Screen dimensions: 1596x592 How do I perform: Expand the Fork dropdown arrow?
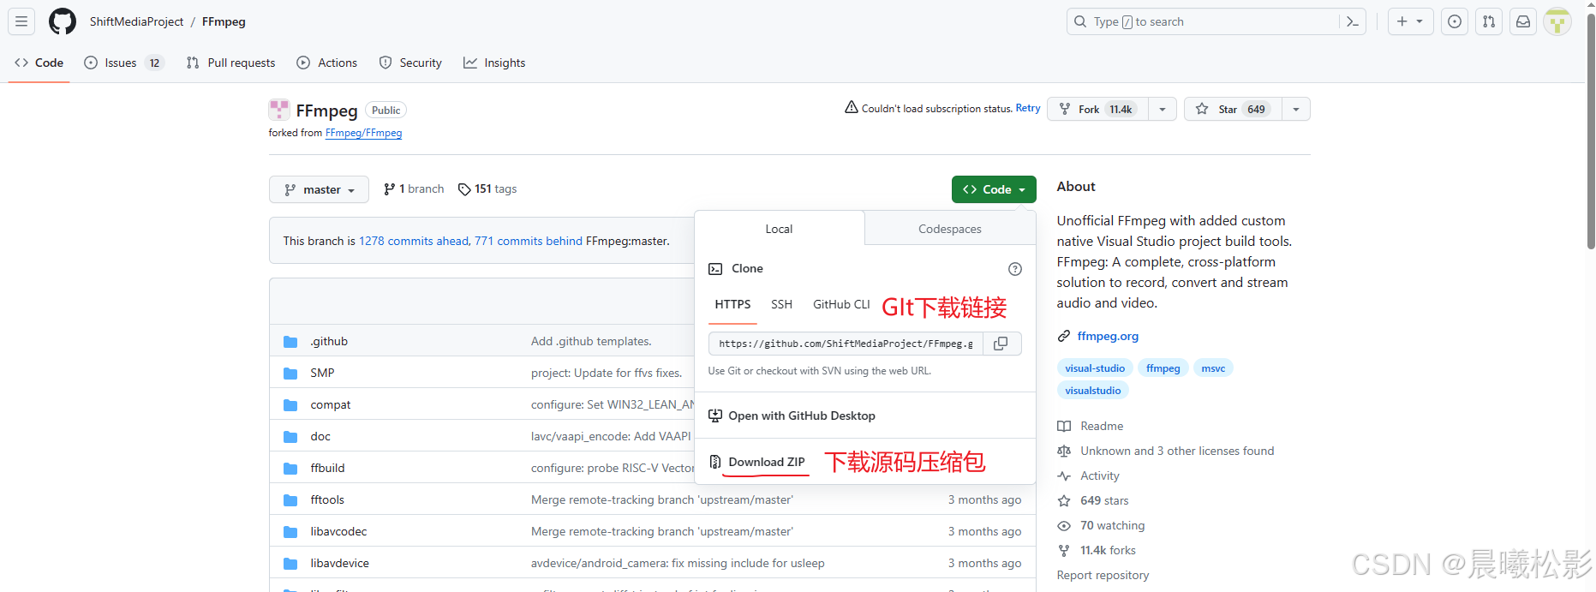pyautogui.click(x=1163, y=109)
